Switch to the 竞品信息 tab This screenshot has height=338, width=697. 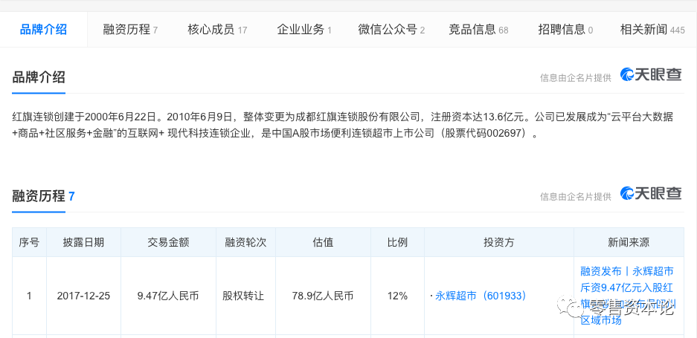click(478, 30)
